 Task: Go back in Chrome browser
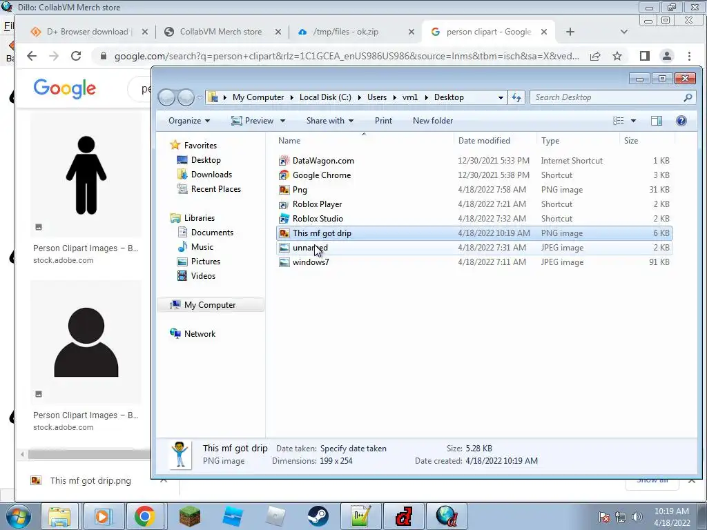[x=32, y=56]
